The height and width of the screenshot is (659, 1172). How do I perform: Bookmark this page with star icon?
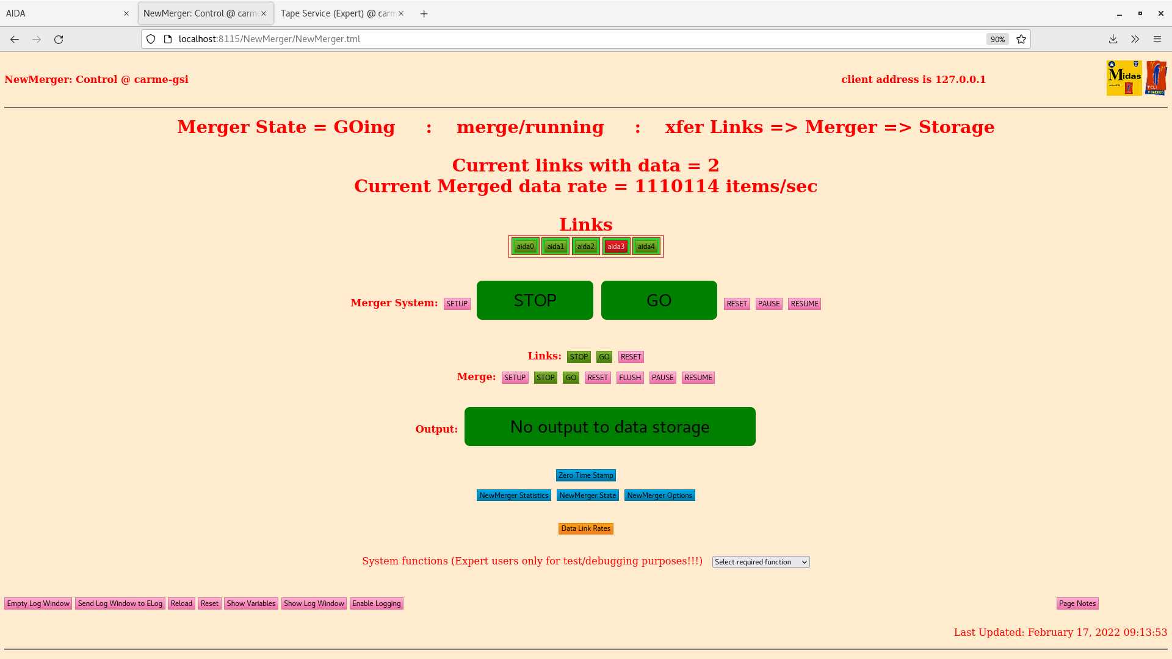pyautogui.click(x=1021, y=39)
